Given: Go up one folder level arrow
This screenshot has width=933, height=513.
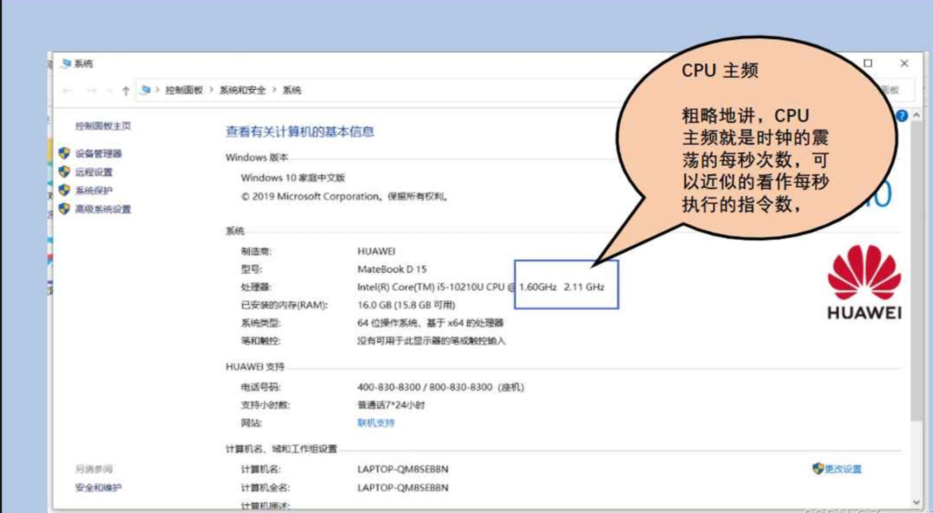Looking at the screenshot, I should 125,91.
